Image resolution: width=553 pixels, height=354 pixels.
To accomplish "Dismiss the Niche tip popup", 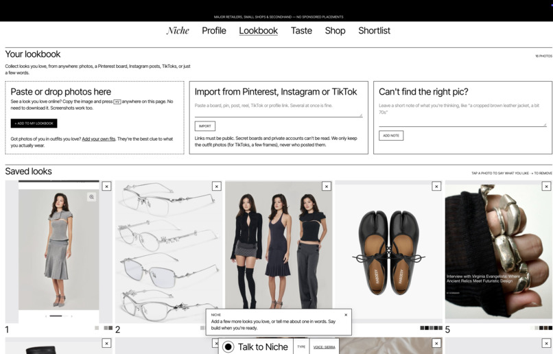I will tap(346, 315).
